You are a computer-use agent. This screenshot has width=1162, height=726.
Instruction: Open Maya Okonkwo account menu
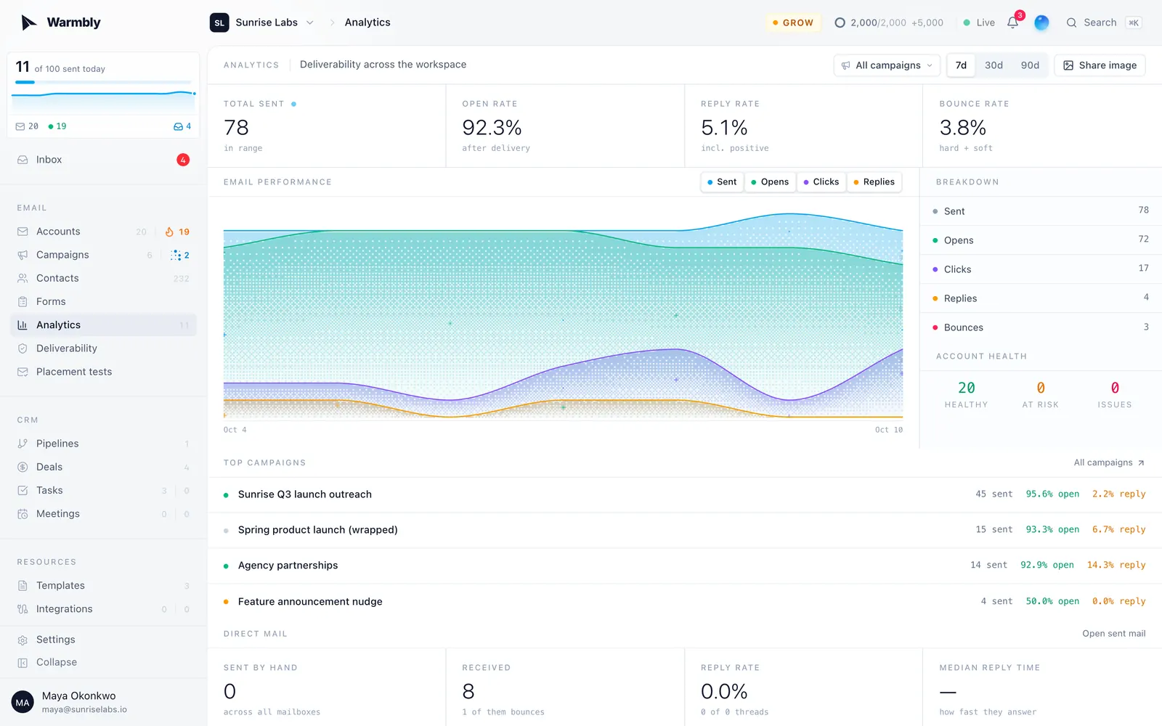coord(103,702)
